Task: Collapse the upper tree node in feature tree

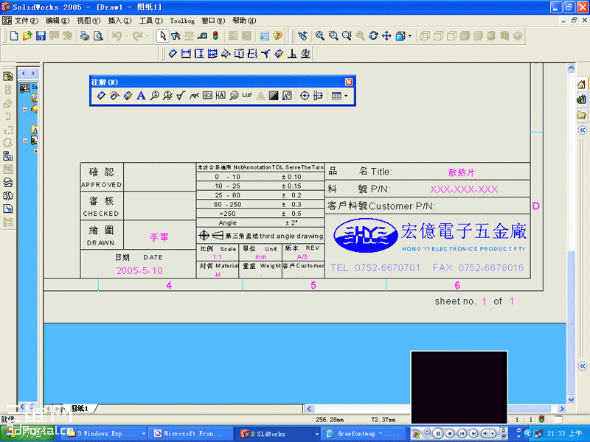Action: pyautogui.click(x=25, y=110)
